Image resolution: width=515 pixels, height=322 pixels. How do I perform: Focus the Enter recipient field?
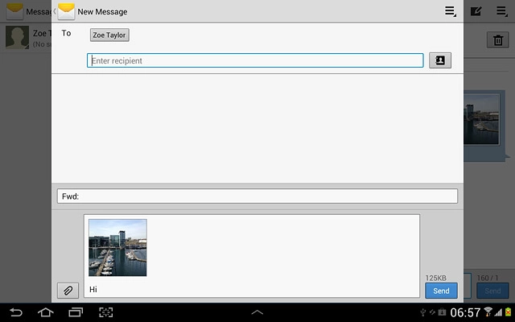(255, 60)
